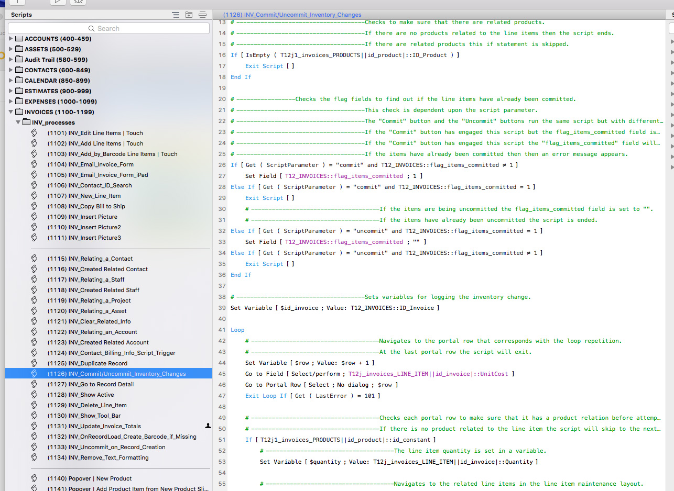Click the new folder icon in Scripts header
Image resolution: width=674 pixels, height=491 pixels.
click(189, 15)
